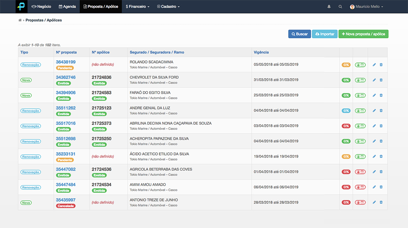Open proposal number 35435997 link
408x228 pixels.
[66, 200]
